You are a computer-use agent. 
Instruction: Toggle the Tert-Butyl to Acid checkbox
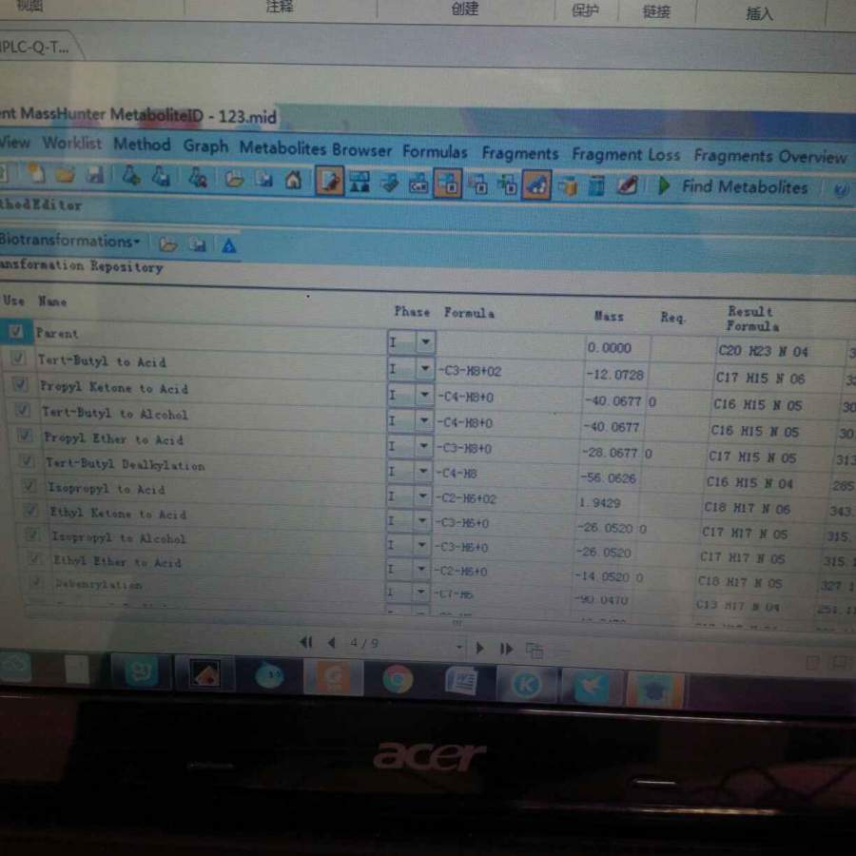click(18, 358)
